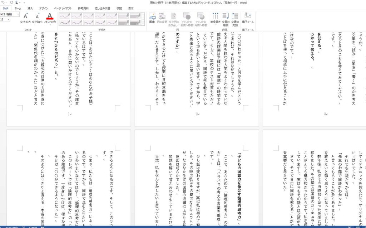This screenshot has width=366, height=228.
Task: Jump with the 文書の先頭 icon
Action: point(235,16)
